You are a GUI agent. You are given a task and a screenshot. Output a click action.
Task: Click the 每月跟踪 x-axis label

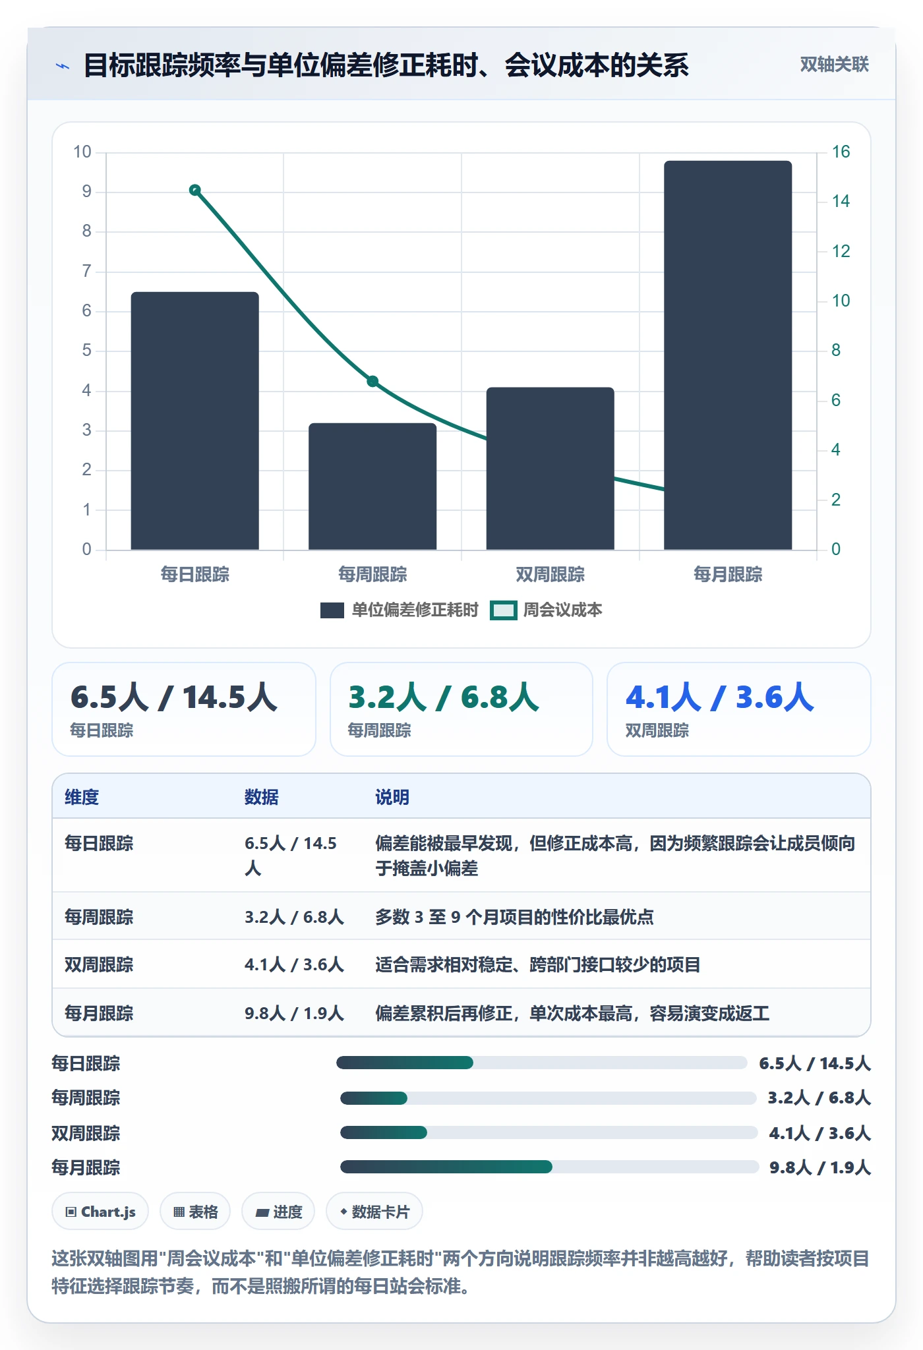pyautogui.click(x=728, y=575)
